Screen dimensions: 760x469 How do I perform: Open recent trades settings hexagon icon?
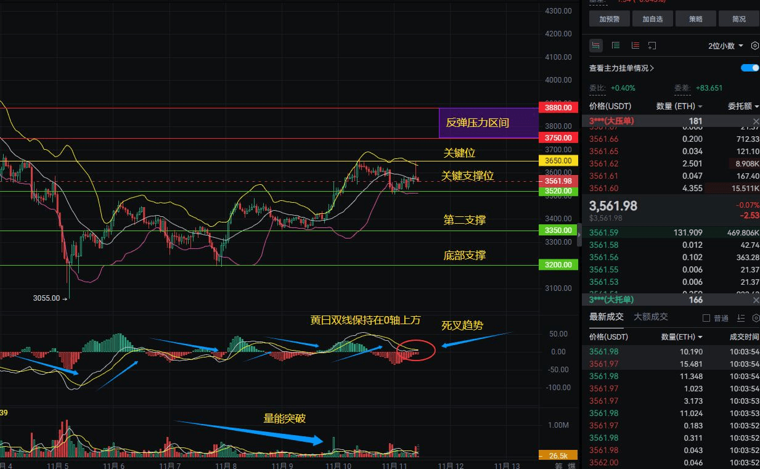pyautogui.click(x=756, y=318)
